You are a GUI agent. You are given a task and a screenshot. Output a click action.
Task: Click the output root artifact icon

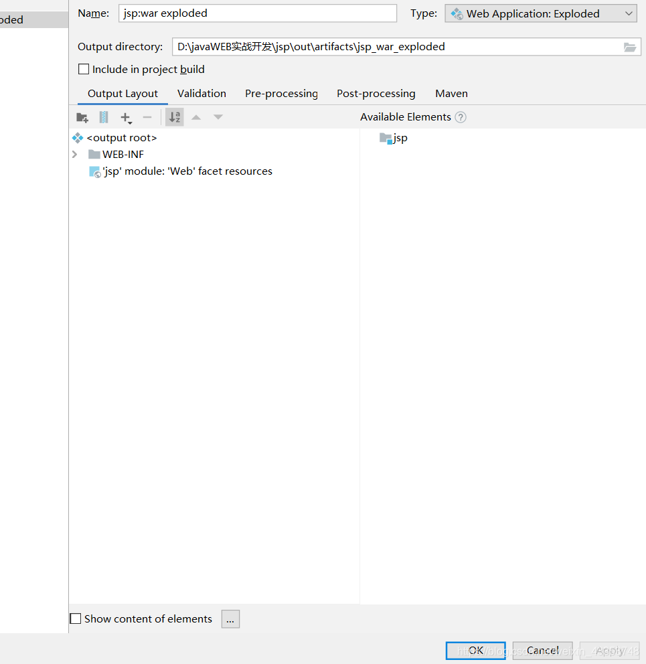point(78,138)
